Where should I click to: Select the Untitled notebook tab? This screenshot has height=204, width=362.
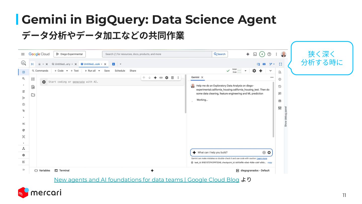[x=92, y=64]
